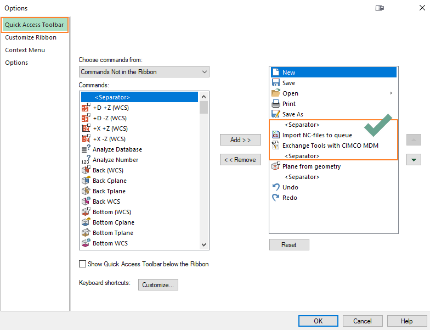
Task: Click the +X -Z (WCS) icon
Action: point(86,138)
